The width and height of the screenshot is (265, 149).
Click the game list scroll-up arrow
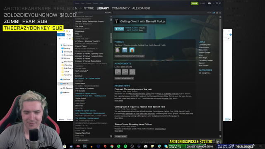[x=111, y=20]
